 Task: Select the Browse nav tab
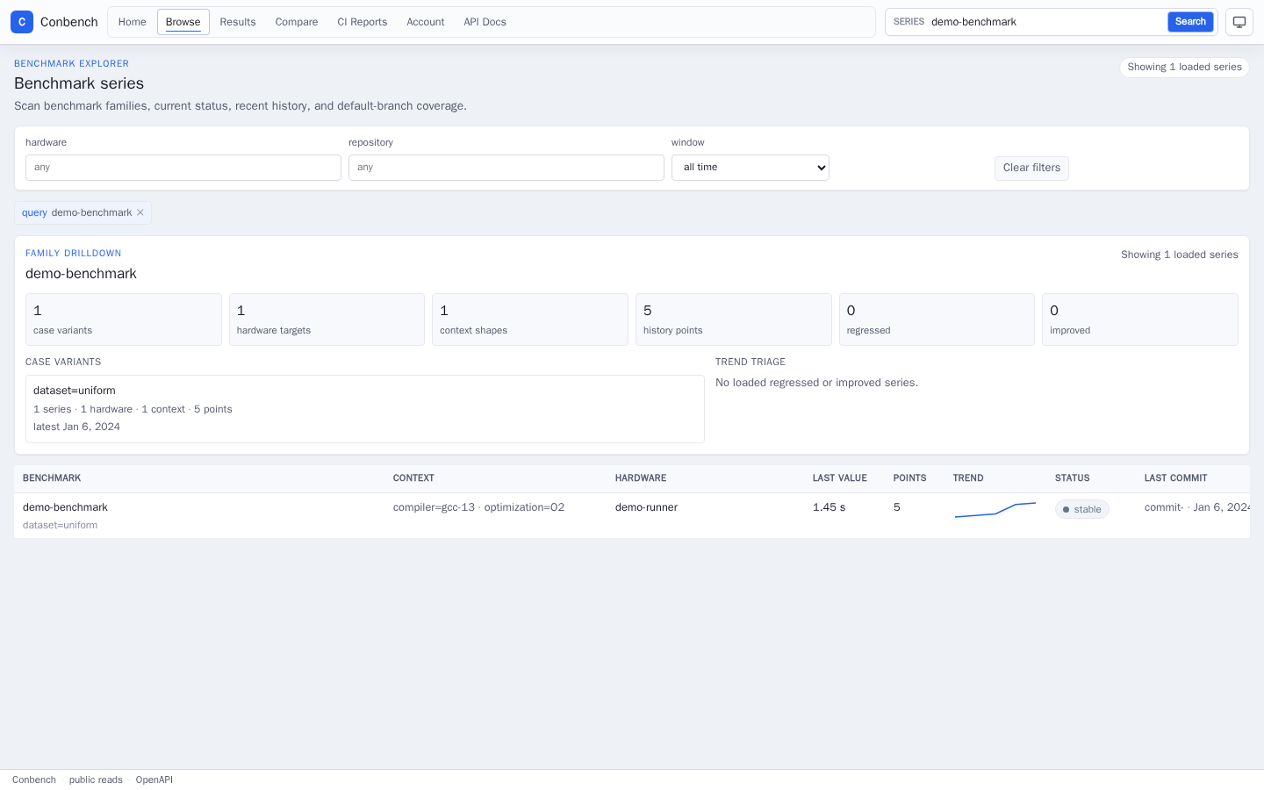[183, 22]
